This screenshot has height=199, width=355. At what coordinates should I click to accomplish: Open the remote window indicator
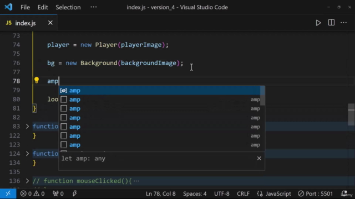[8, 193]
